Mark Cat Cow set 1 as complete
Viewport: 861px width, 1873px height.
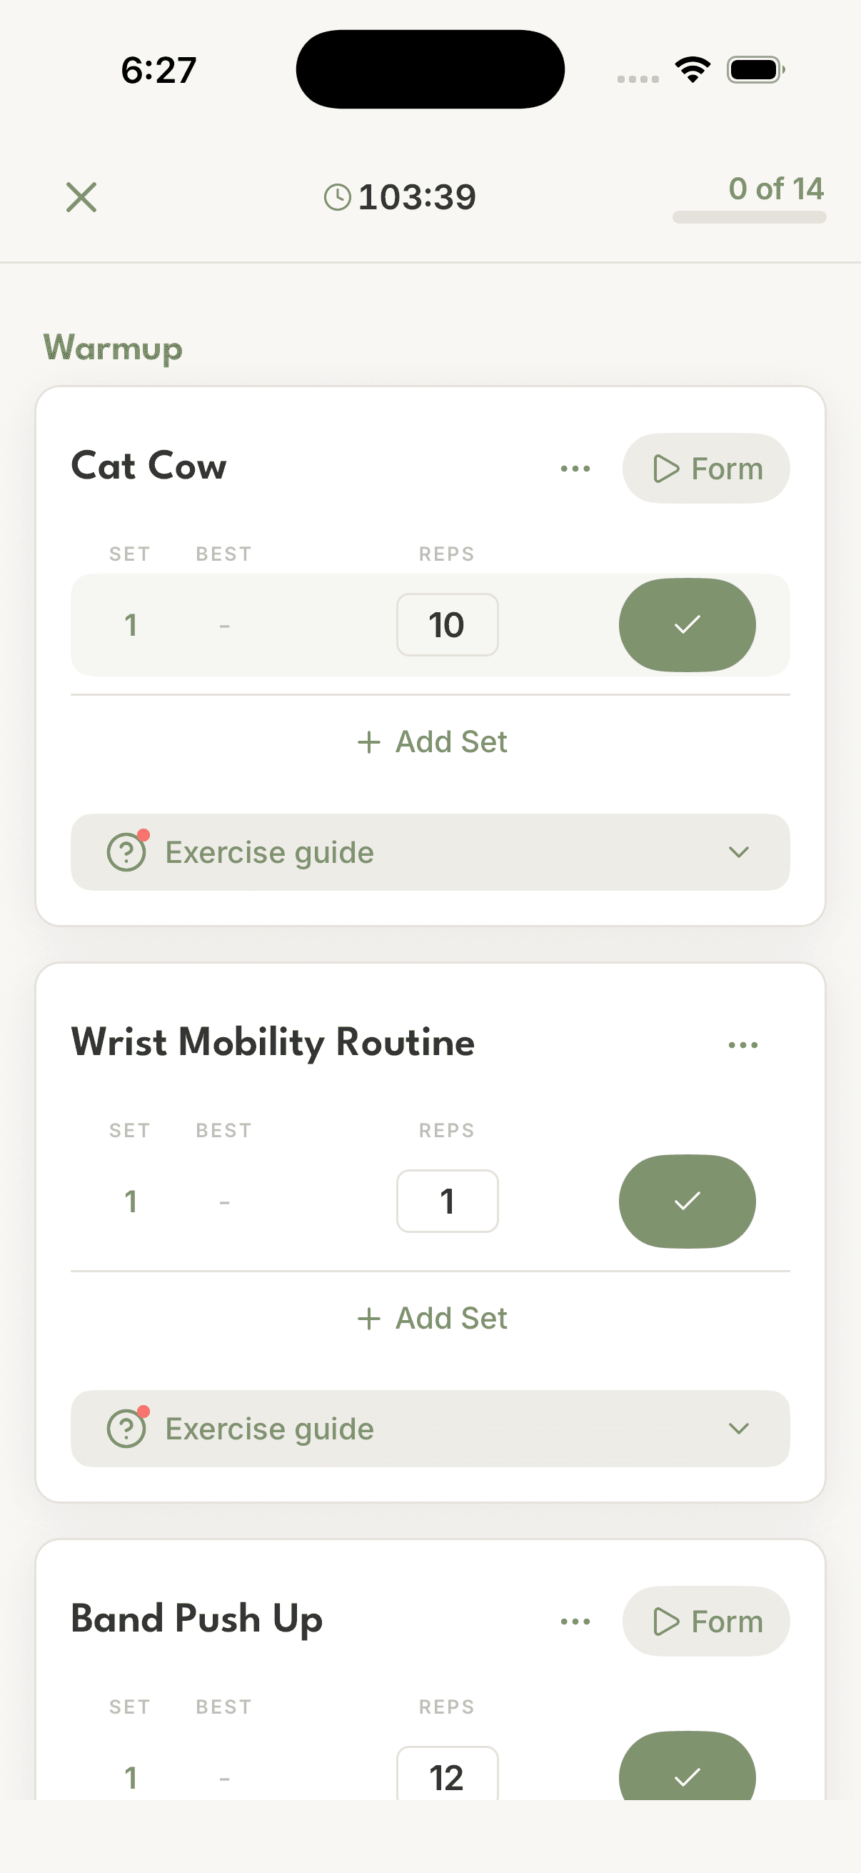tap(687, 624)
